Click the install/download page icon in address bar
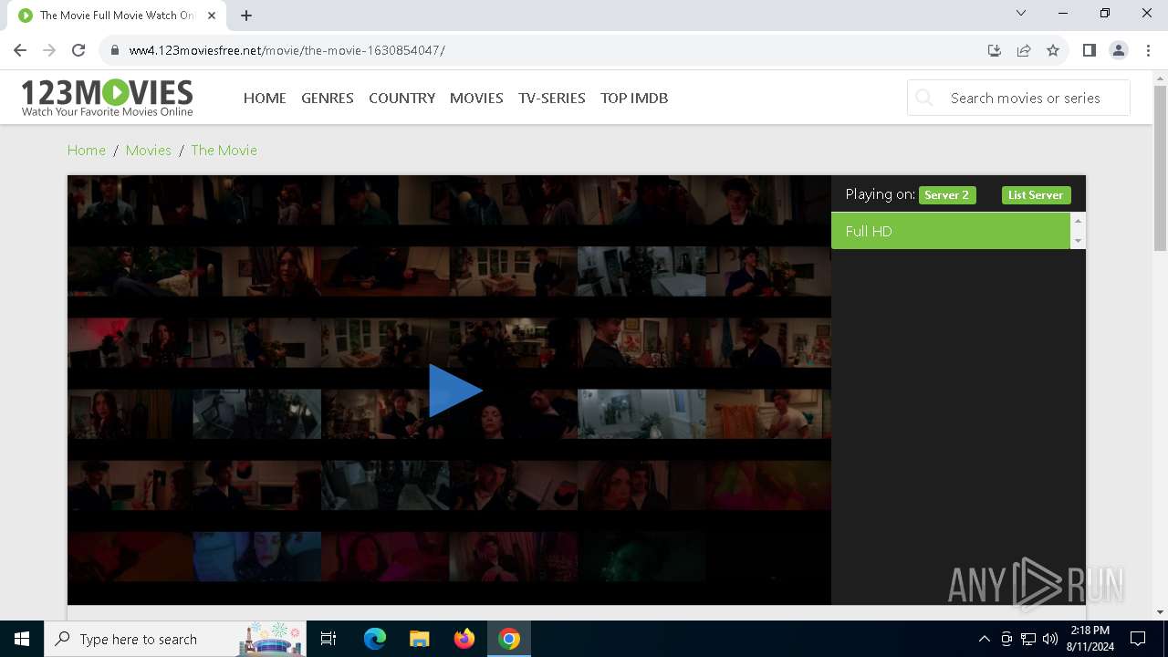Screen dimensions: 1168x657 pos(995,50)
